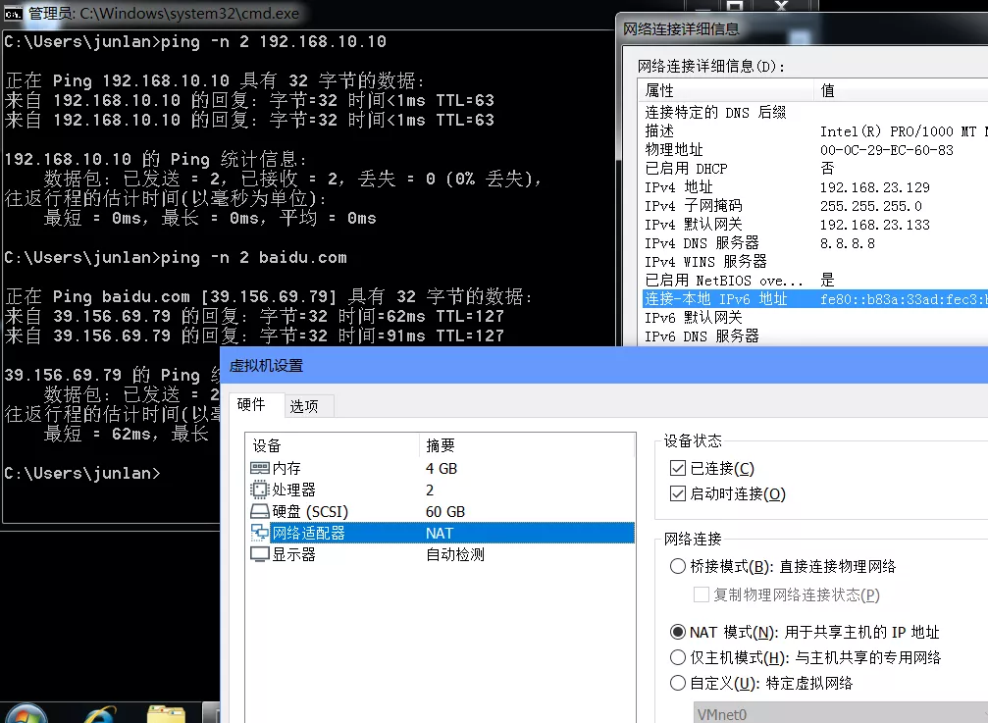Toggle the 启动时连接(O) checkbox
988x723 pixels.
tap(677, 494)
